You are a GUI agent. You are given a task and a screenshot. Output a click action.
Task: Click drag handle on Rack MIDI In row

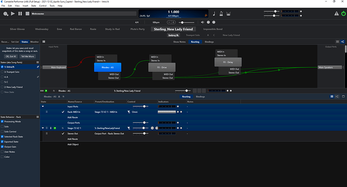pos(47,112)
